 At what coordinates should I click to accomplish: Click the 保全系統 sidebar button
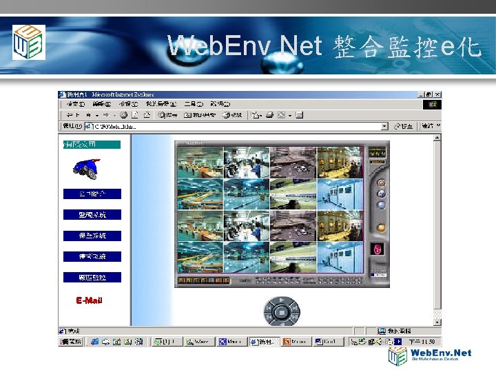(x=92, y=236)
